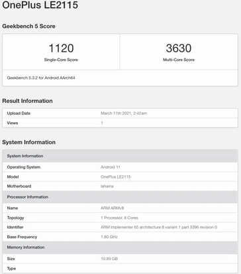Click Geekbench 5.3.2 for Android AArch64 text

point(41,78)
